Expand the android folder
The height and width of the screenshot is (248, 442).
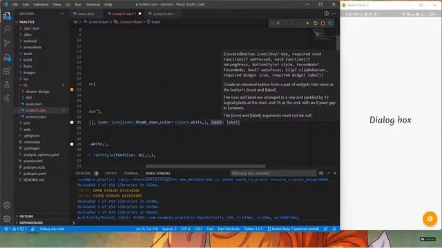point(30,41)
